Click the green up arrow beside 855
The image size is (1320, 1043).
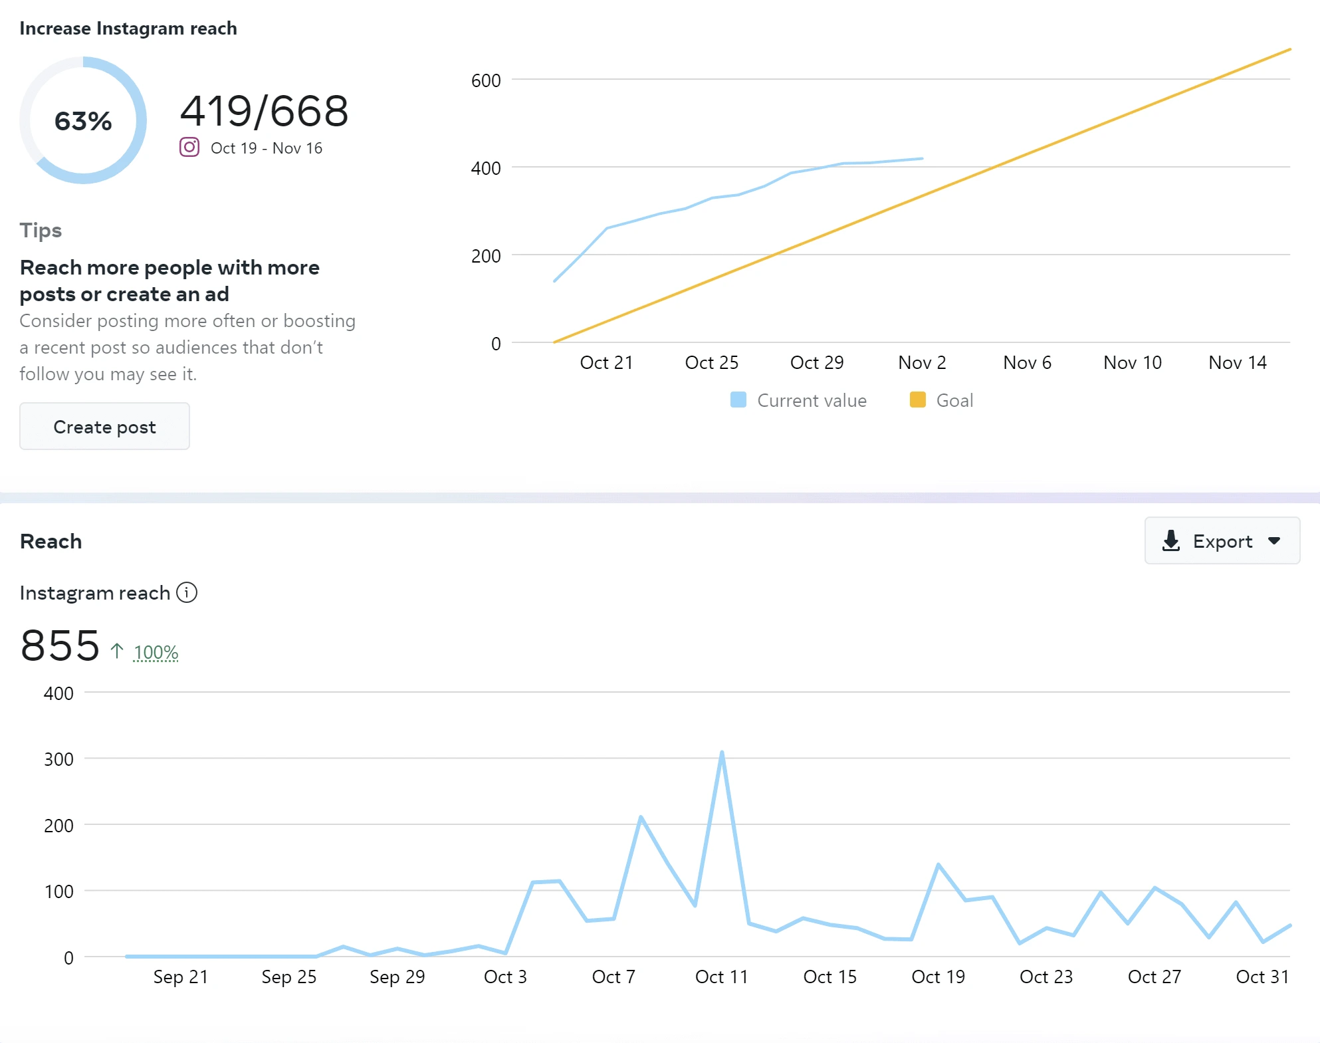point(117,650)
